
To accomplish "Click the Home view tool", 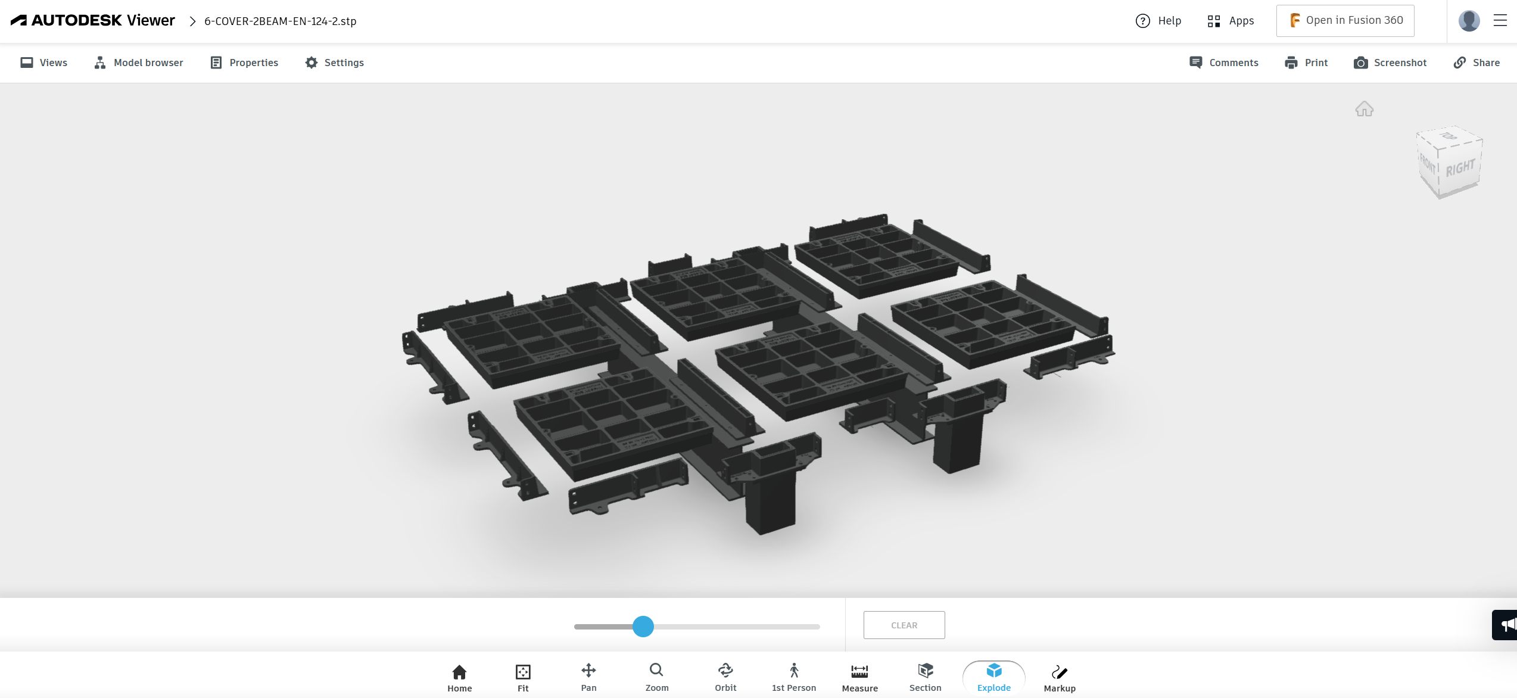I will 459,677.
